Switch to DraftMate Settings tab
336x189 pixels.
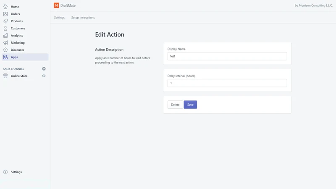point(59,18)
